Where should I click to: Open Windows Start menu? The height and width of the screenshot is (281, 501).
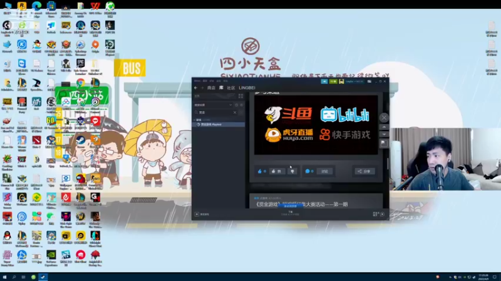pos(4,277)
